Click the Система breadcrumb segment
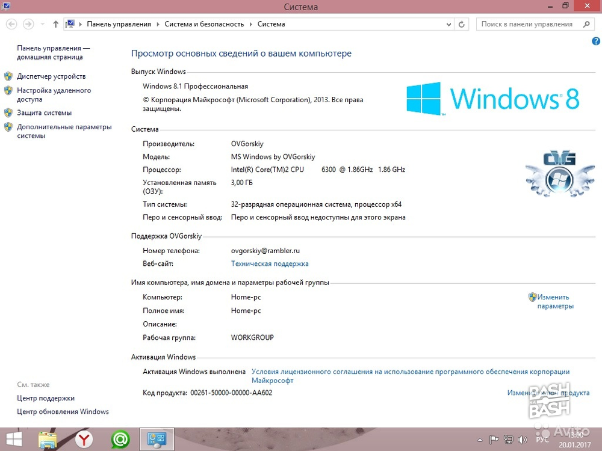Viewport: 602px width, 451px height. coord(271,24)
